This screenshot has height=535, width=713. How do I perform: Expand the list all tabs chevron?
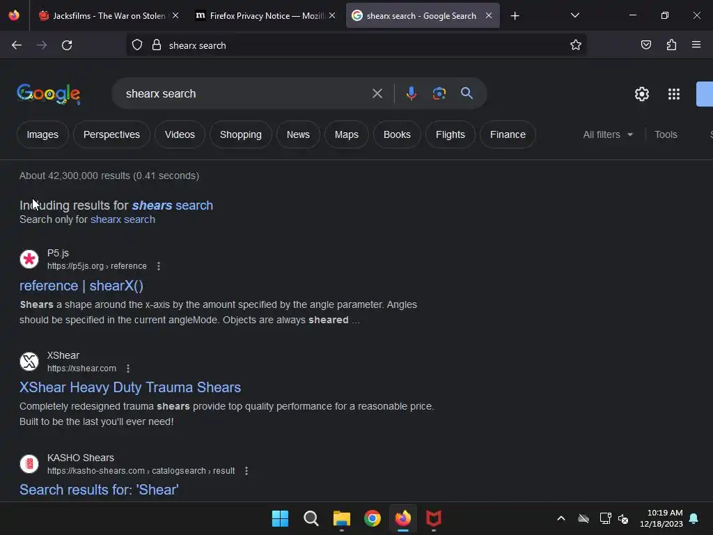pos(574,15)
